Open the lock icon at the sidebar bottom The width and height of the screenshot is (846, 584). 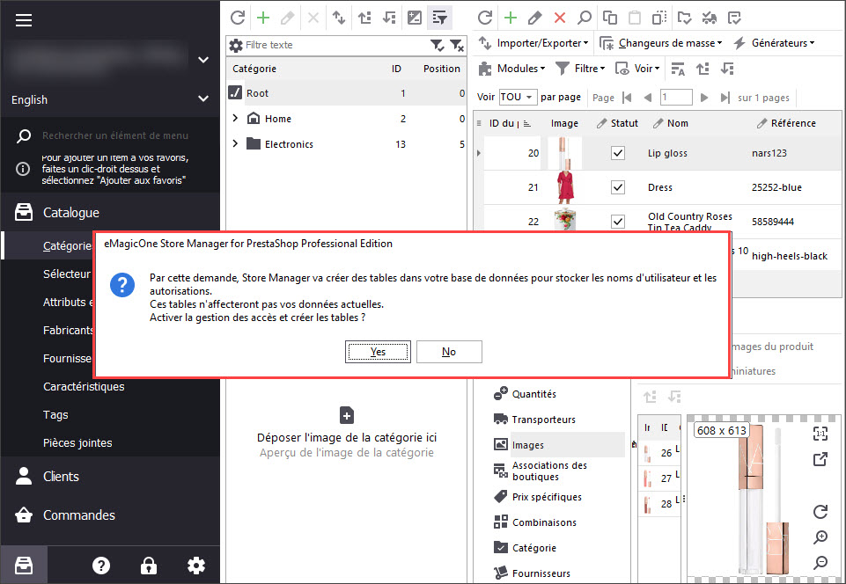click(x=149, y=566)
